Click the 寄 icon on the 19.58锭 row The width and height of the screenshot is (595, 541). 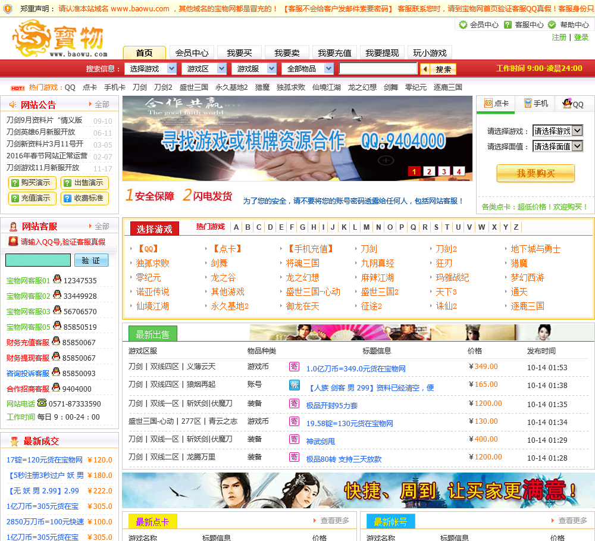point(294,421)
